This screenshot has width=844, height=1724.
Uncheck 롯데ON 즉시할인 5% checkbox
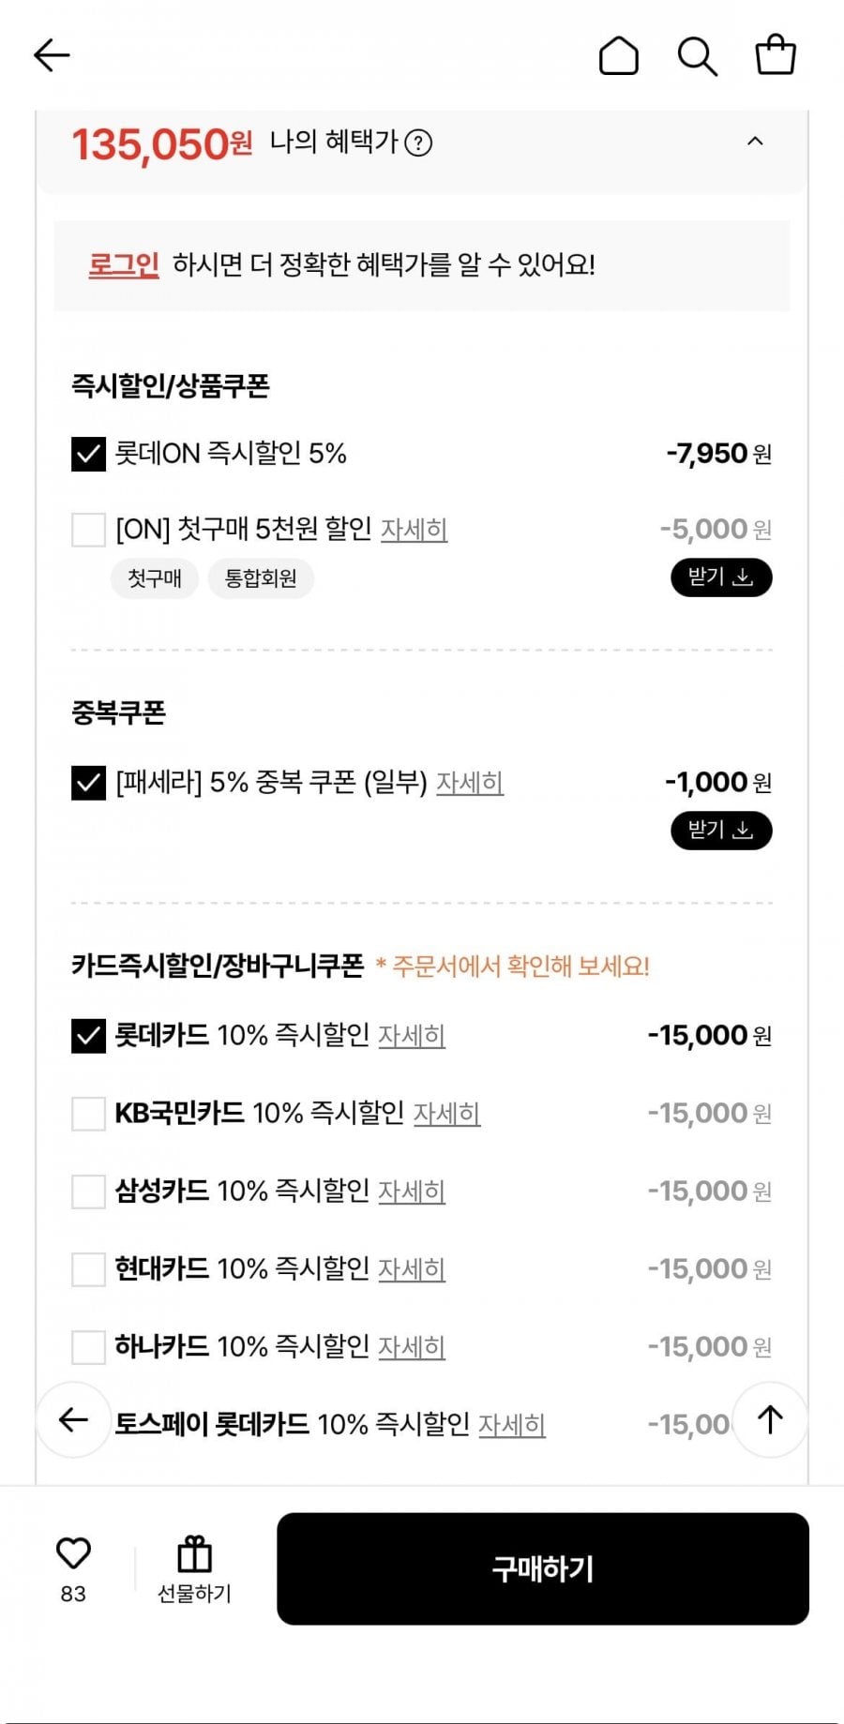[88, 454]
